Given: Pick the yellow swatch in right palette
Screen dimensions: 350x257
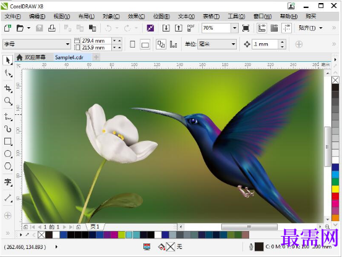Looking at the screenshot, I should click(x=335, y=189).
